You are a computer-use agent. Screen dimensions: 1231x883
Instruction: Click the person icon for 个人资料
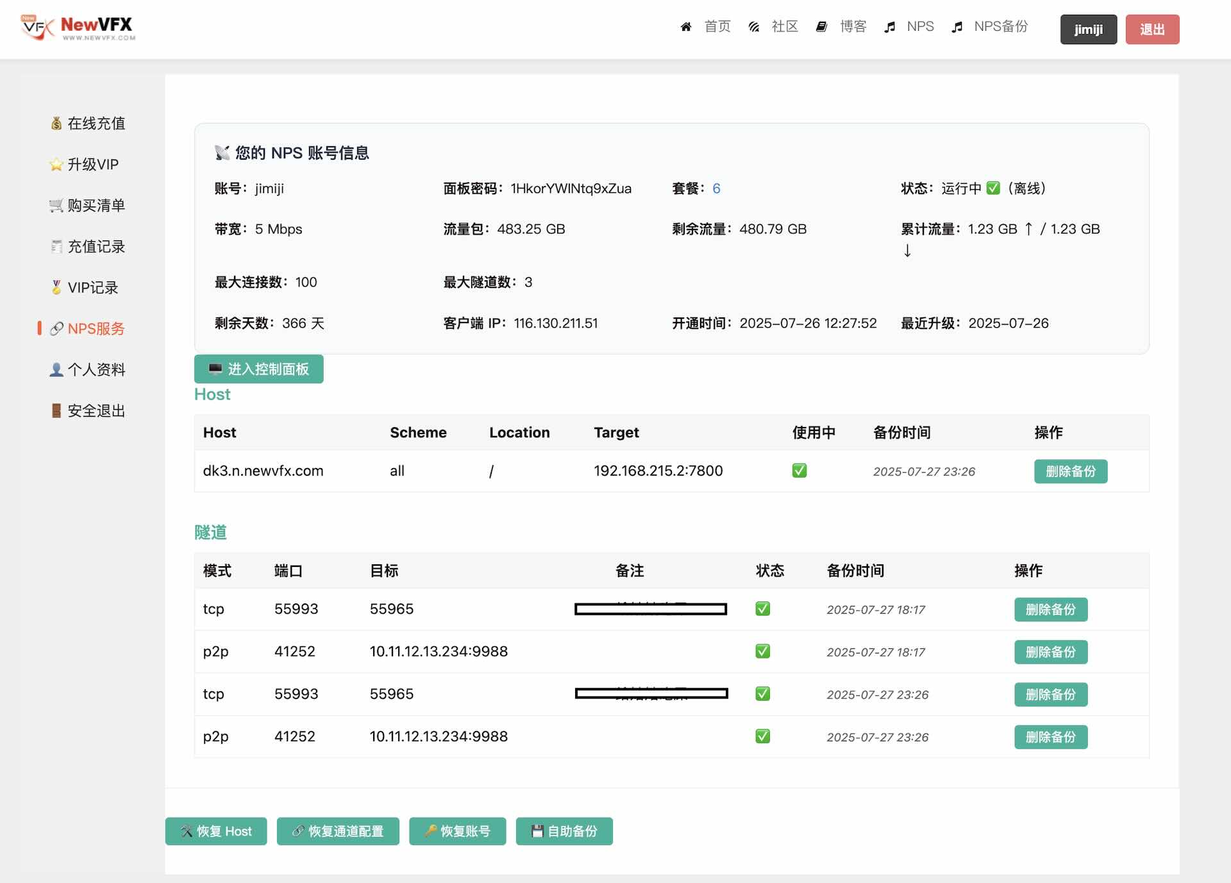56,369
